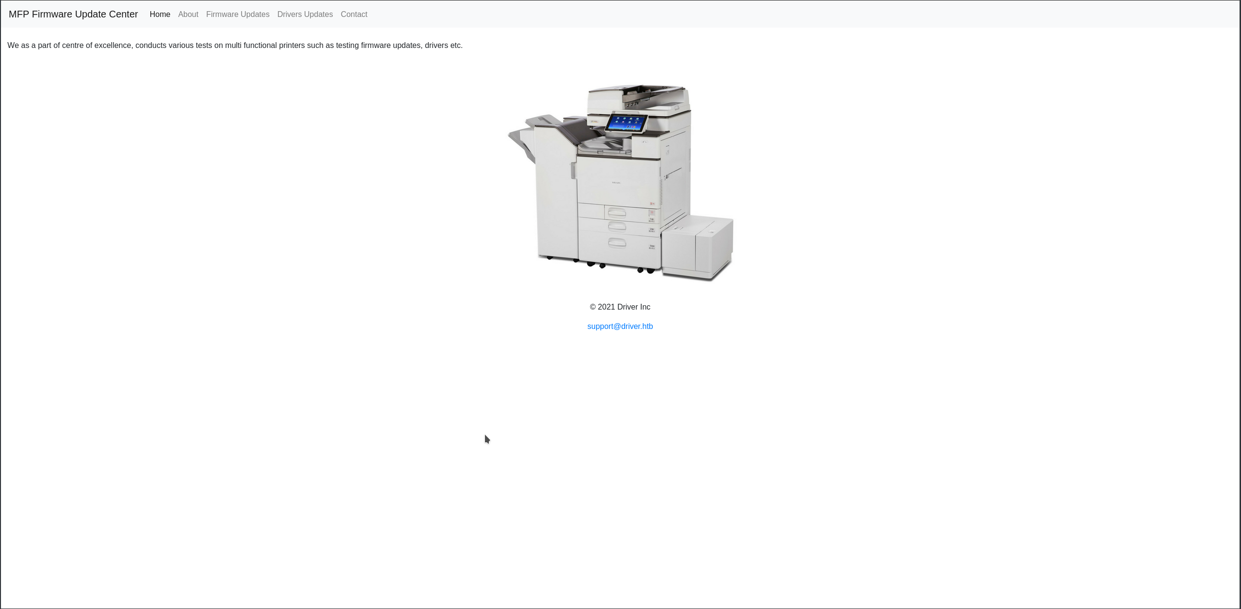
Task: Navigate to Drivers Updates
Action: [305, 14]
